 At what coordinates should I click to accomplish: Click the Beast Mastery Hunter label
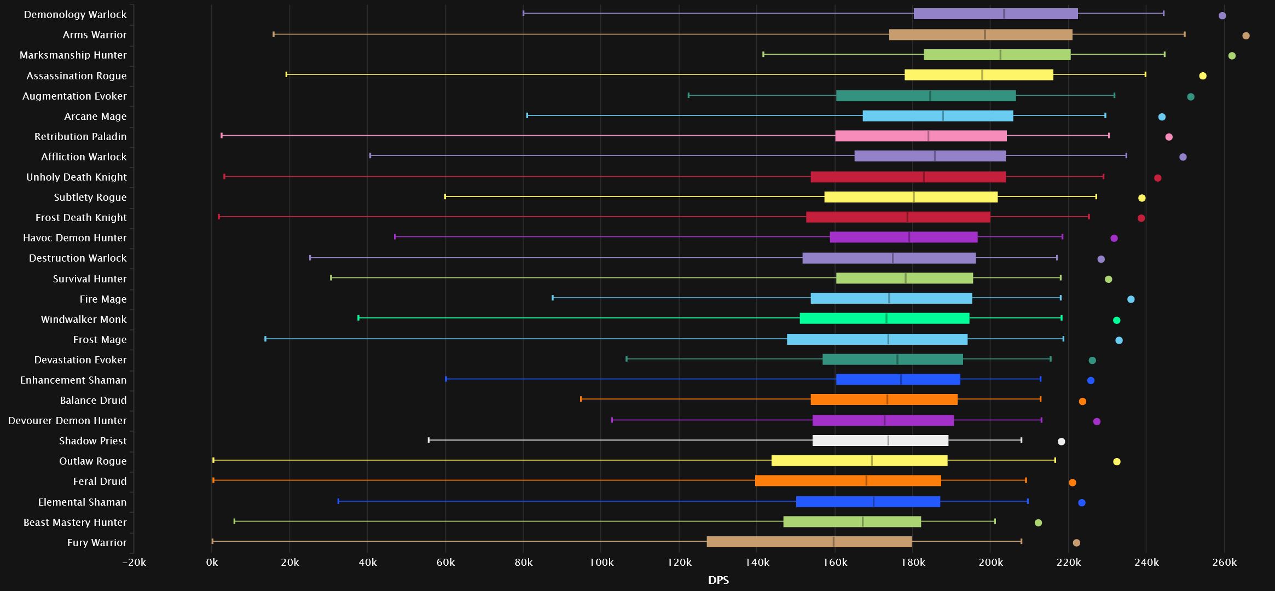click(x=75, y=522)
